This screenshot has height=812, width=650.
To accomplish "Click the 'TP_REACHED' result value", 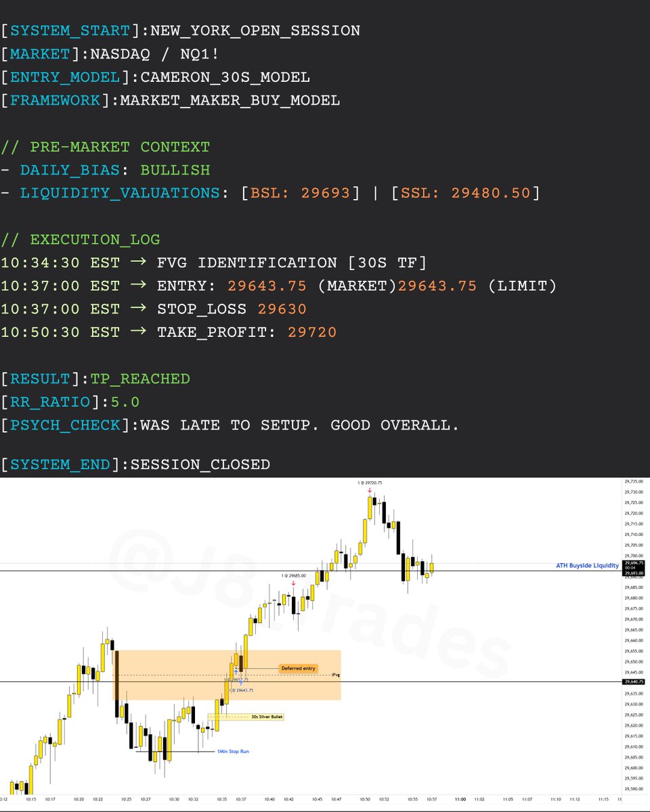I will (141, 378).
